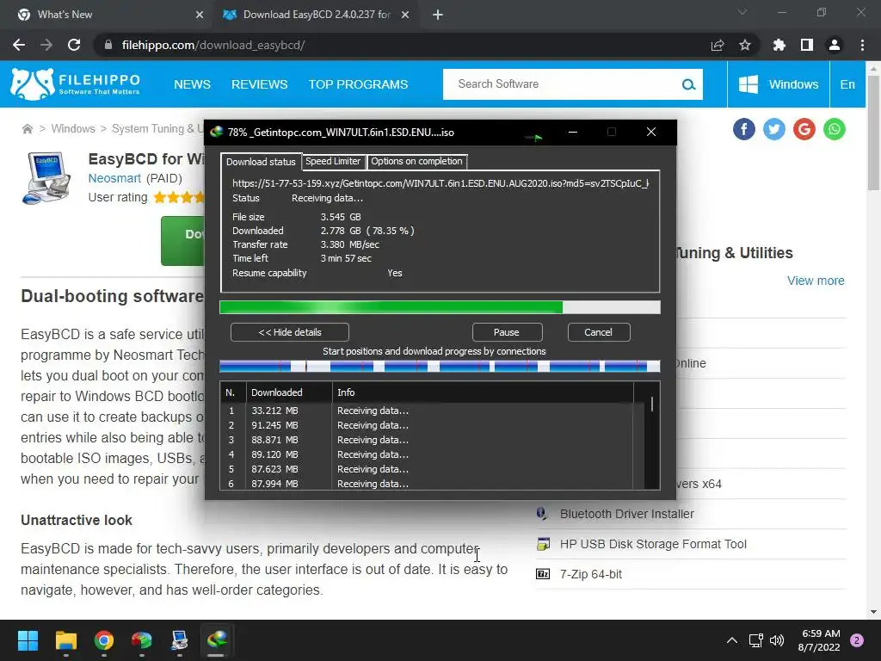The height and width of the screenshot is (661, 881).
Task: Click the EasyBCD program icon
Action: [46, 177]
